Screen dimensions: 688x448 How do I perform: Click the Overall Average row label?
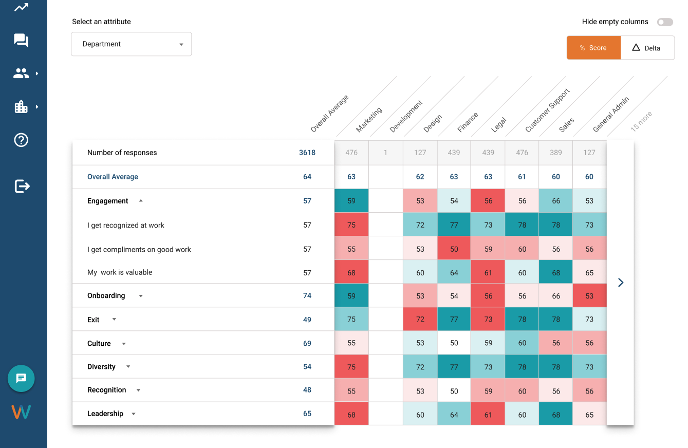coord(113,177)
